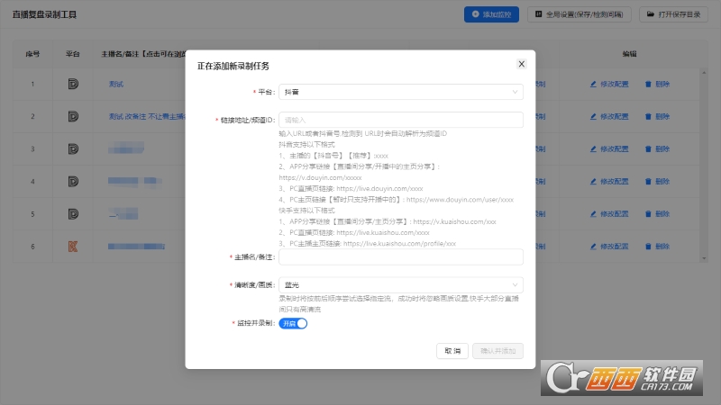Click the folder icon on 打开保存目录
This screenshot has width=721, height=405.
pyautogui.click(x=650, y=14)
